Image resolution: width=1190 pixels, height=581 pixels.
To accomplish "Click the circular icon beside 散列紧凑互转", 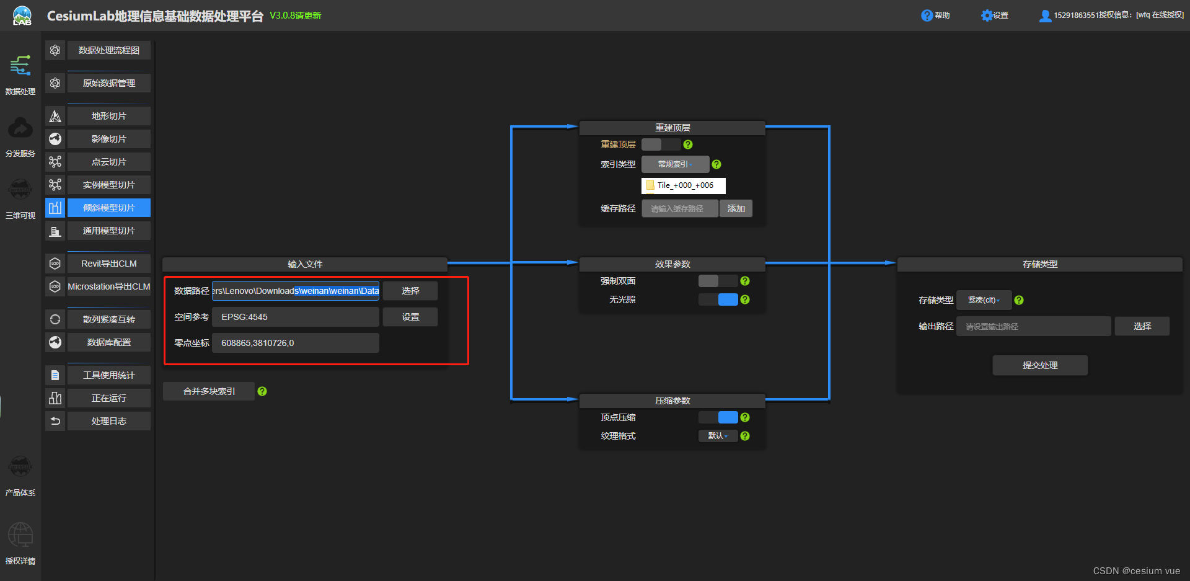I will pyautogui.click(x=55, y=319).
